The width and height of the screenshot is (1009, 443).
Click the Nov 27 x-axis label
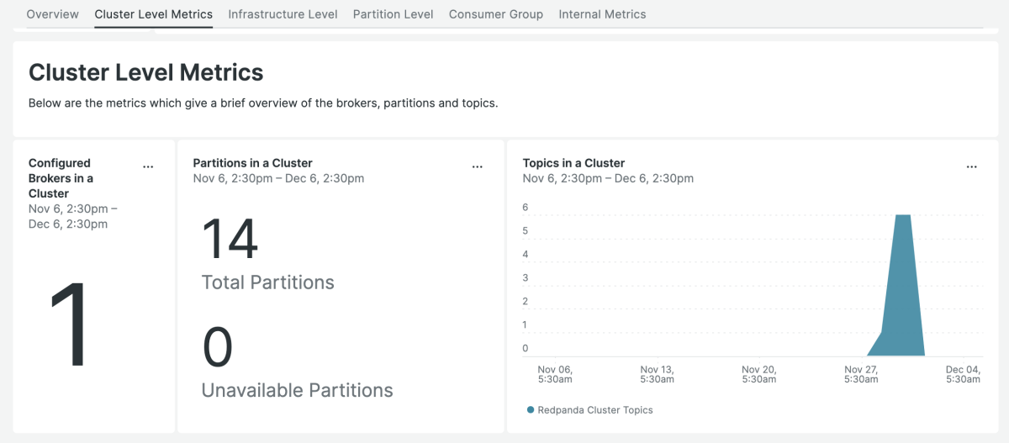[862, 374]
